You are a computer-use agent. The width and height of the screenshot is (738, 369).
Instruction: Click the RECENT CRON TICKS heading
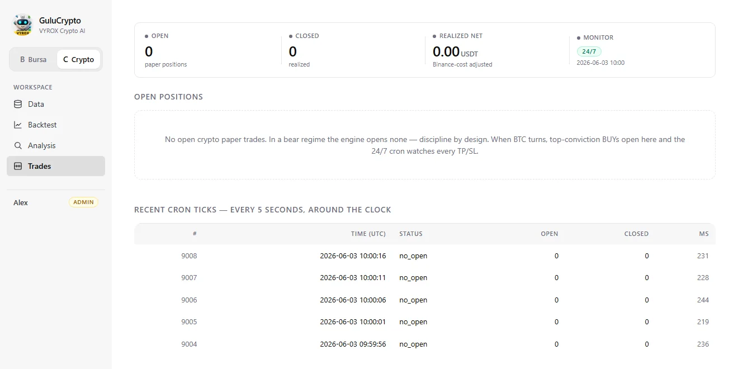pyautogui.click(x=263, y=210)
